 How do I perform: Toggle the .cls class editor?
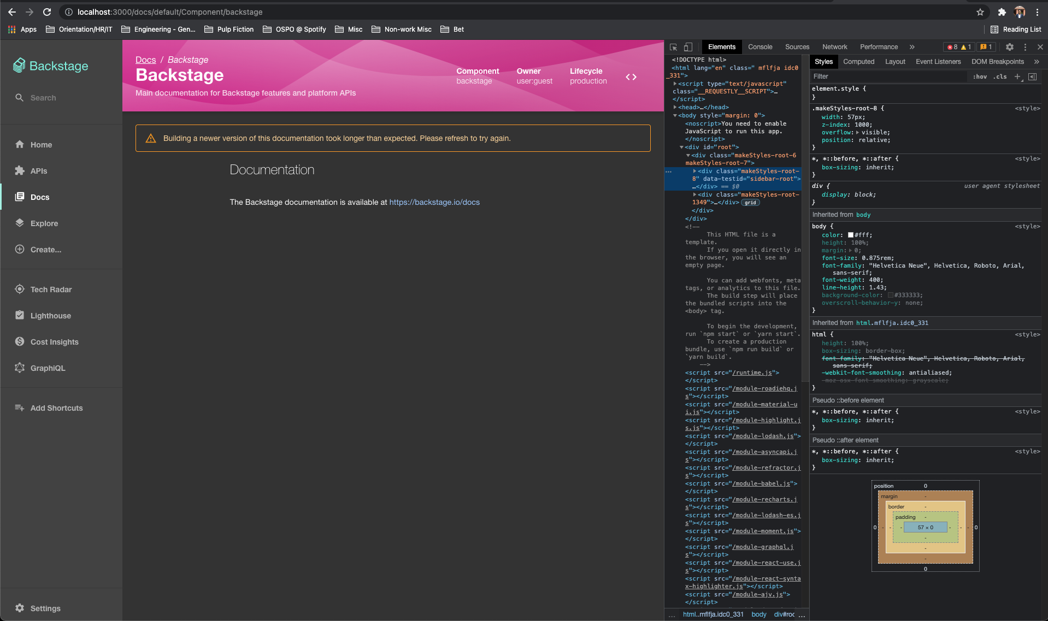tap(1000, 76)
